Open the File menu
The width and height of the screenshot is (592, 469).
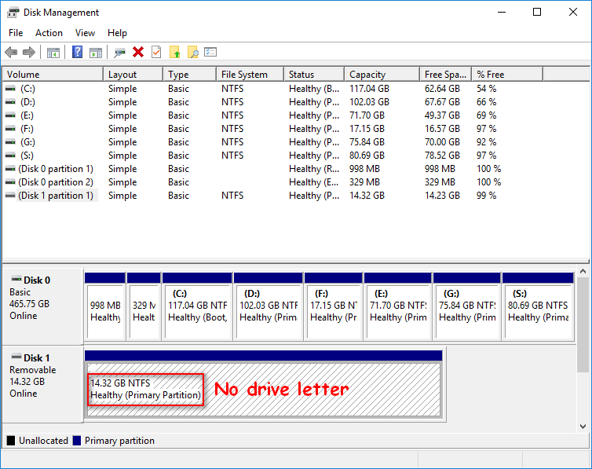16,33
